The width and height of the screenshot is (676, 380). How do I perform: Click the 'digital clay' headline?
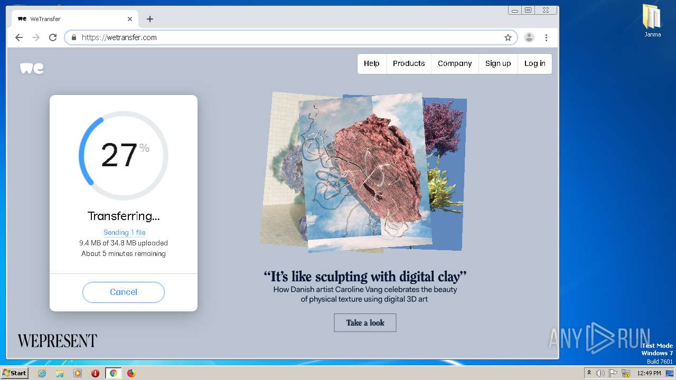(x=365, y=276)
